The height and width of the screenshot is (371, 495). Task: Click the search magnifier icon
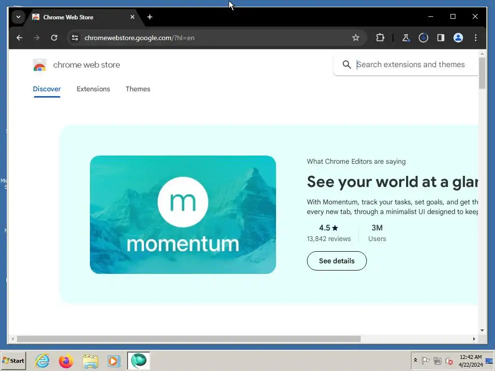[347, 64]
